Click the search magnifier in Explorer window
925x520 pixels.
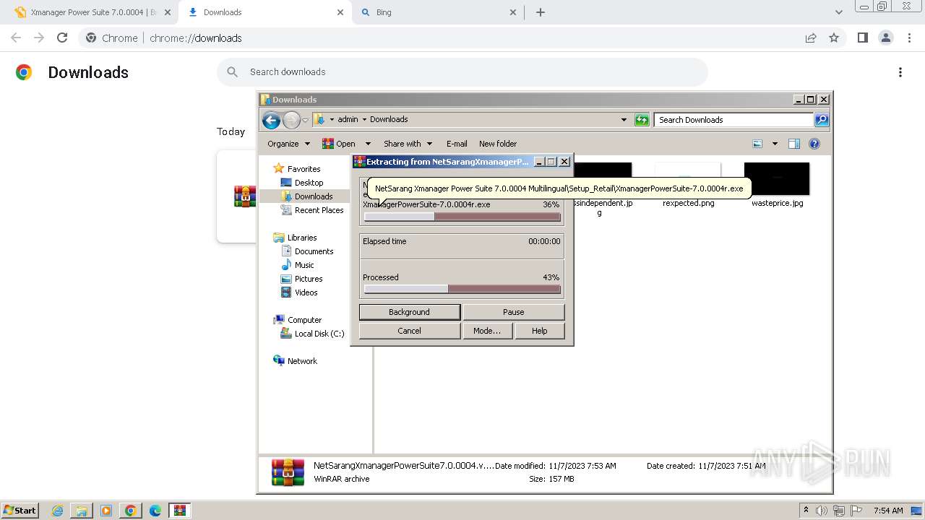tap(822, 120)
